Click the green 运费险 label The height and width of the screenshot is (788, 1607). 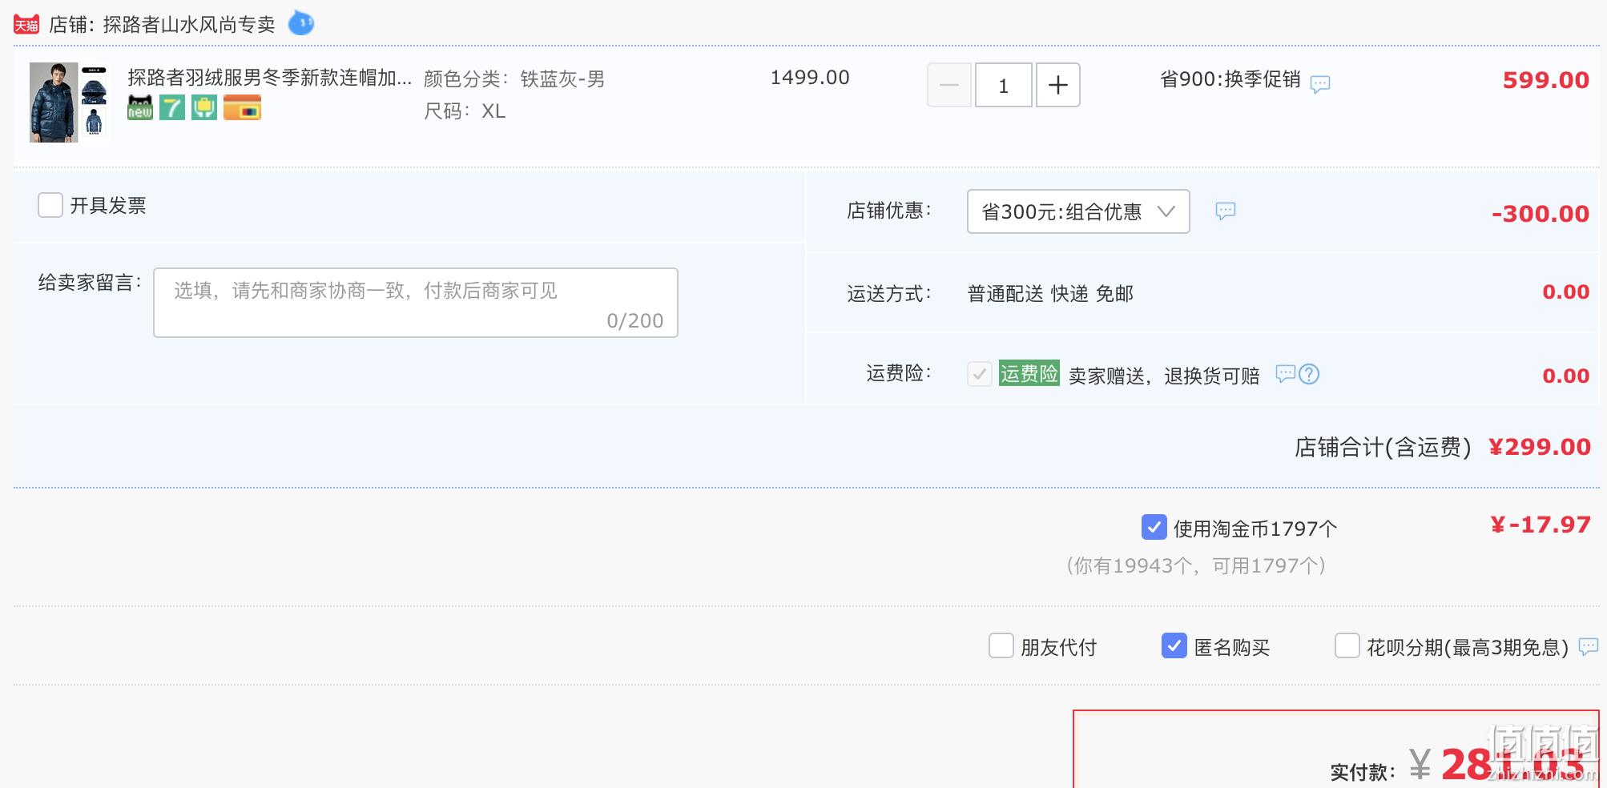point(1029,373)
